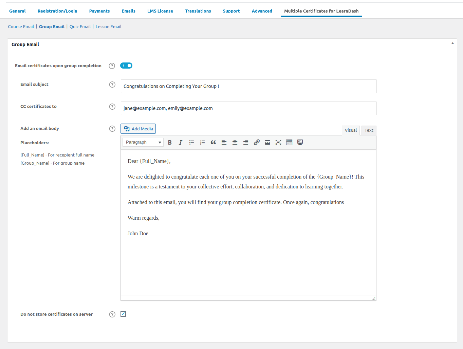Toggle bold formatting in the editor
Image resolution: width=463 pixels, height=349 pixels.
pyautogui.click(x=170, y=142)
